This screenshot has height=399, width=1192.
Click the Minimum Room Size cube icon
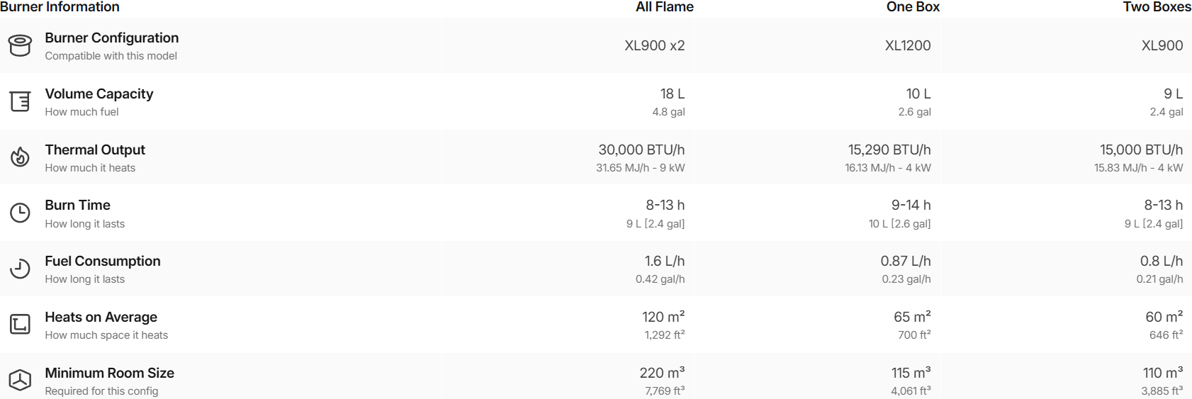pos(20,381)
